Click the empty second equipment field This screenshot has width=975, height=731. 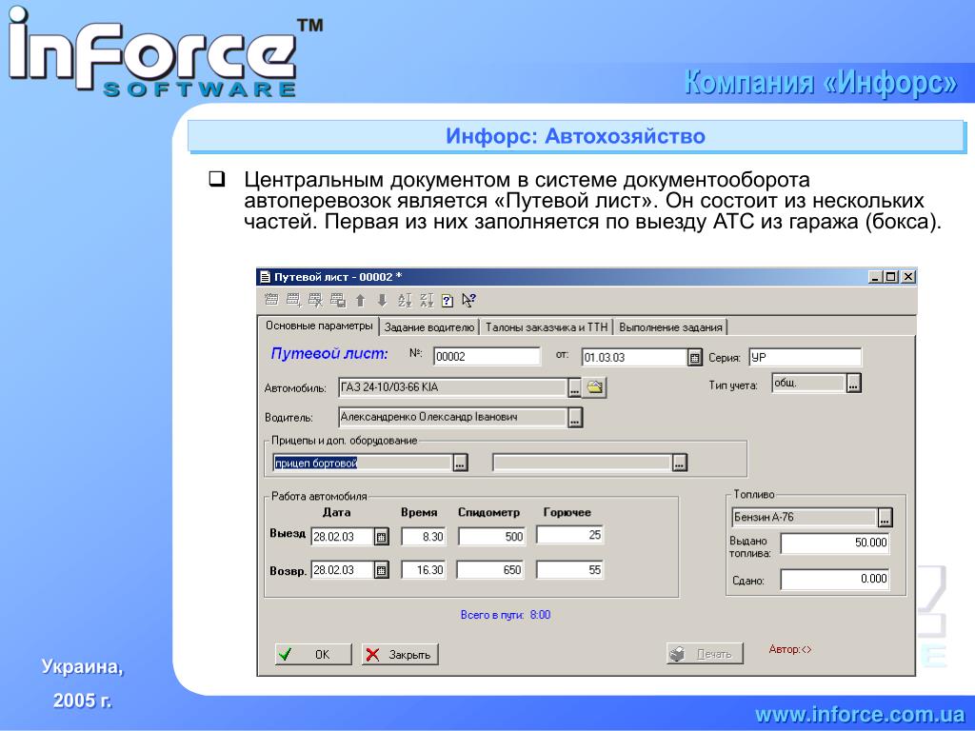[582, 463]
